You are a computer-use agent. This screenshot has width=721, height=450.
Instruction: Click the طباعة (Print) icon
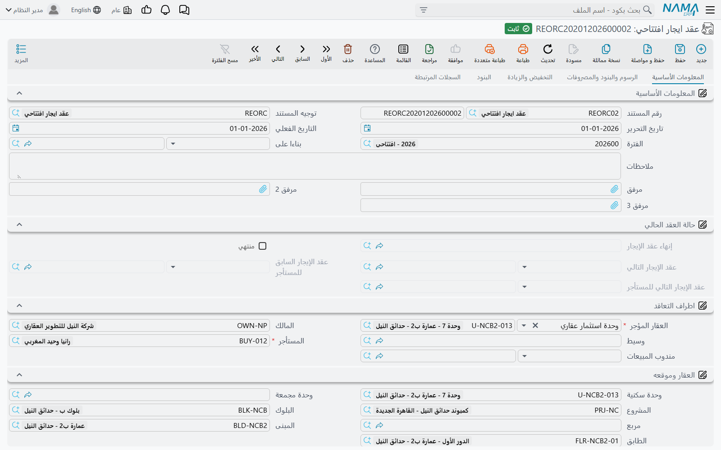523,49
